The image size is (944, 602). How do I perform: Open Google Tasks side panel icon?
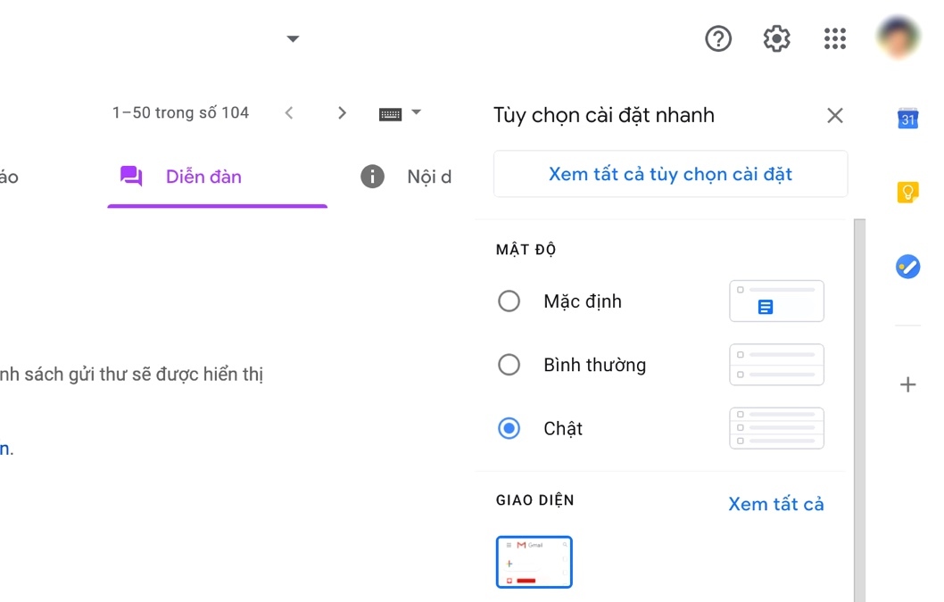click(907, 266)
